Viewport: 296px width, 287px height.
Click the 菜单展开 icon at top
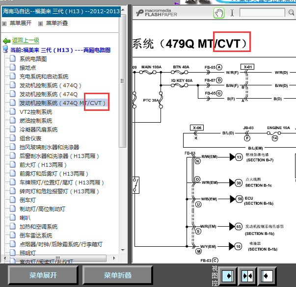pyautogui.click(x=4, y=24)
